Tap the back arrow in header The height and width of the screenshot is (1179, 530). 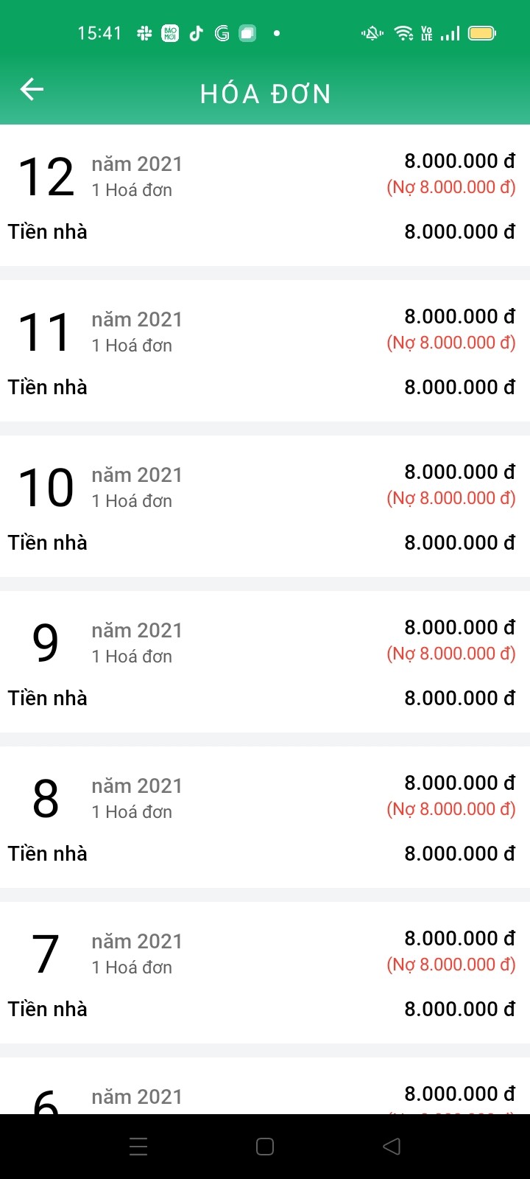point(32,90)
